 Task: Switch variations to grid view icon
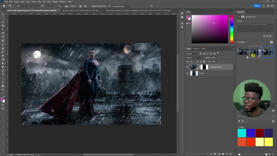(271, 42)
